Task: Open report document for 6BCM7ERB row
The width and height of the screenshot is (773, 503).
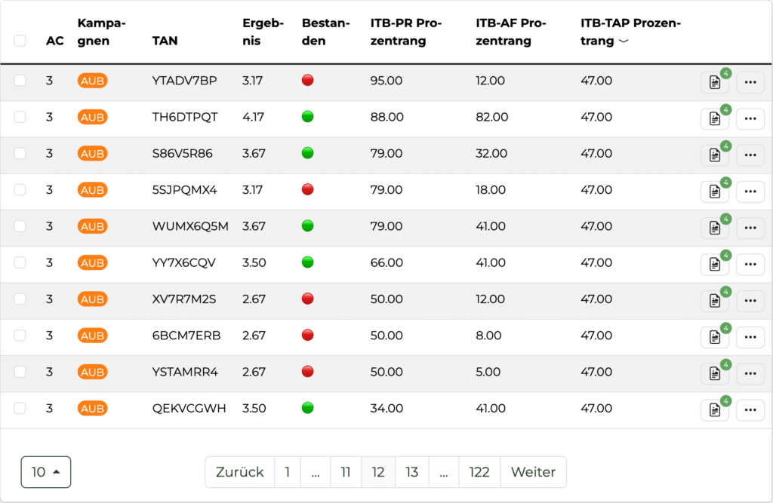Action: [715, 337]
